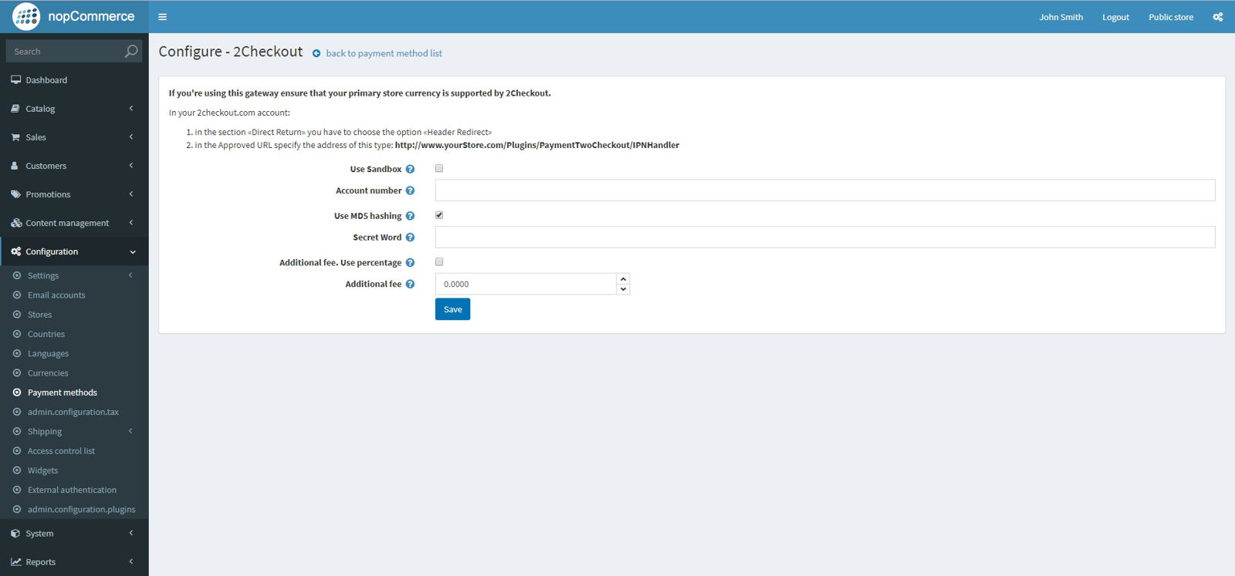
Task: Click the circle icon beside Stores
Action: tap(17, 315)
